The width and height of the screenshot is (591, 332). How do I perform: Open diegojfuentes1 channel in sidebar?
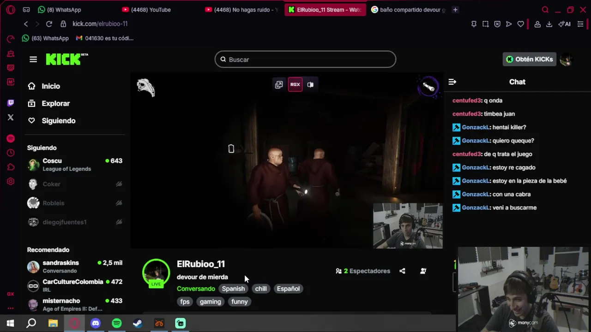coord(75,222)
